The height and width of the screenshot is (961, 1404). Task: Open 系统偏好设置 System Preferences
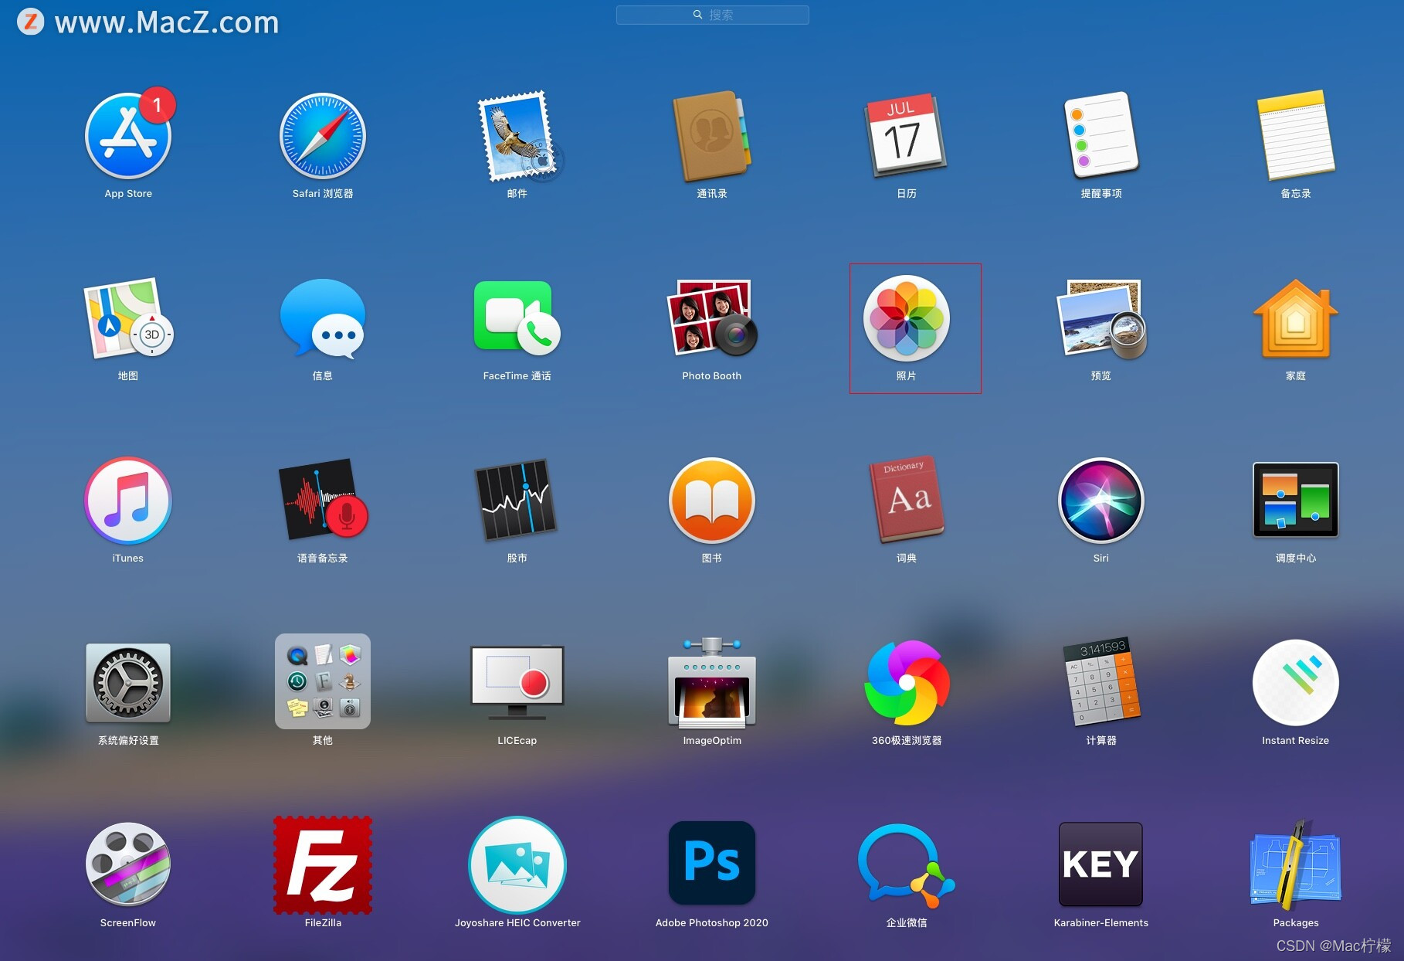pyautogui.click(x=128, y=683)
